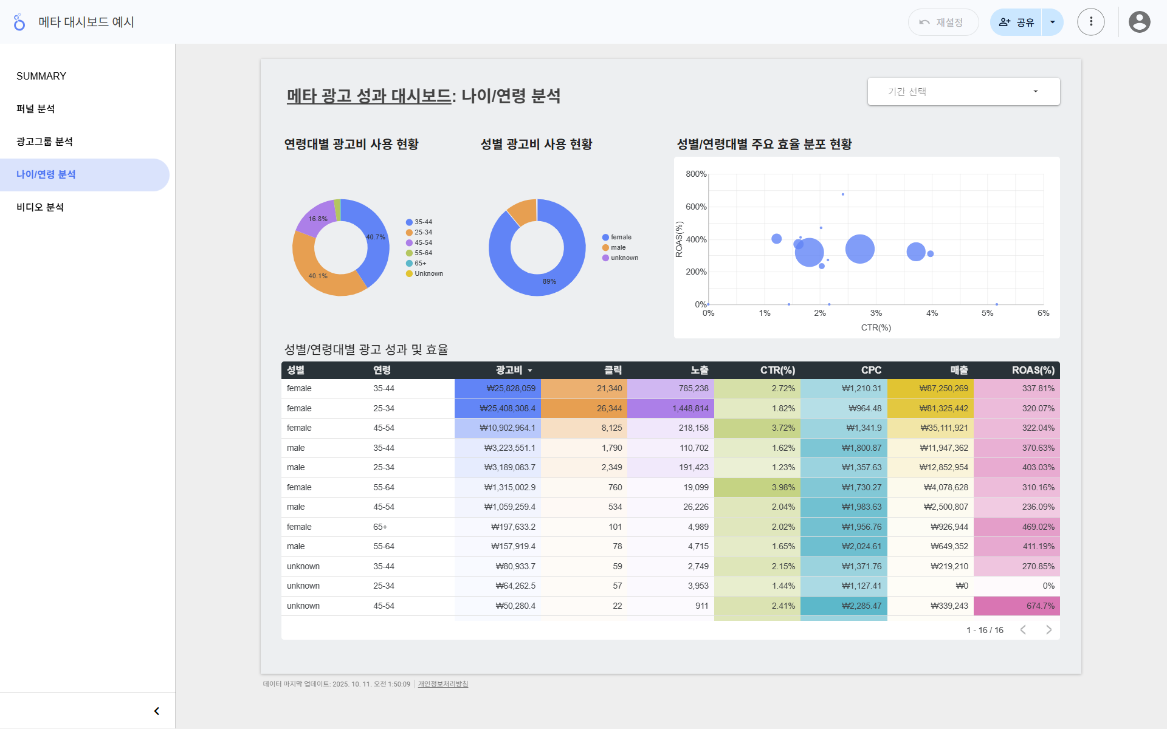Open the 기간 선택 date range dropdown
This screenshot has width=1167, height=729.
pos(963,92)
